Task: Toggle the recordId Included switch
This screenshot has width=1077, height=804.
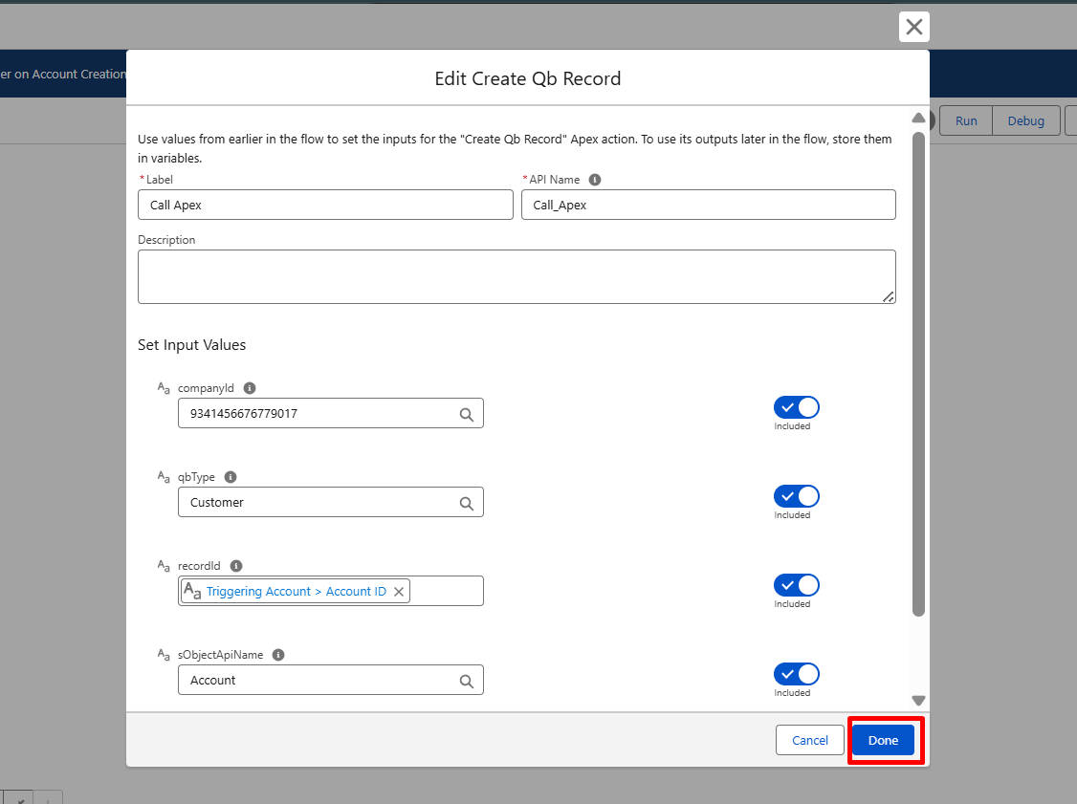Action: click(x=796, y=585)
